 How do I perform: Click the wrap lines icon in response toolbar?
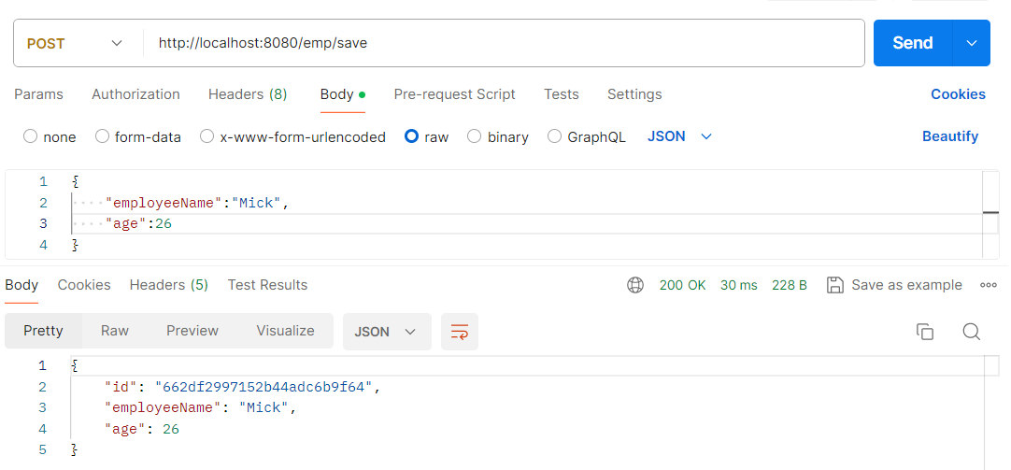click(459, 332)
